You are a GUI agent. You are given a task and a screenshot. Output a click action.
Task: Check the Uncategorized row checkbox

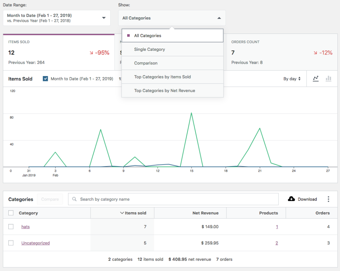click(11, 243)
